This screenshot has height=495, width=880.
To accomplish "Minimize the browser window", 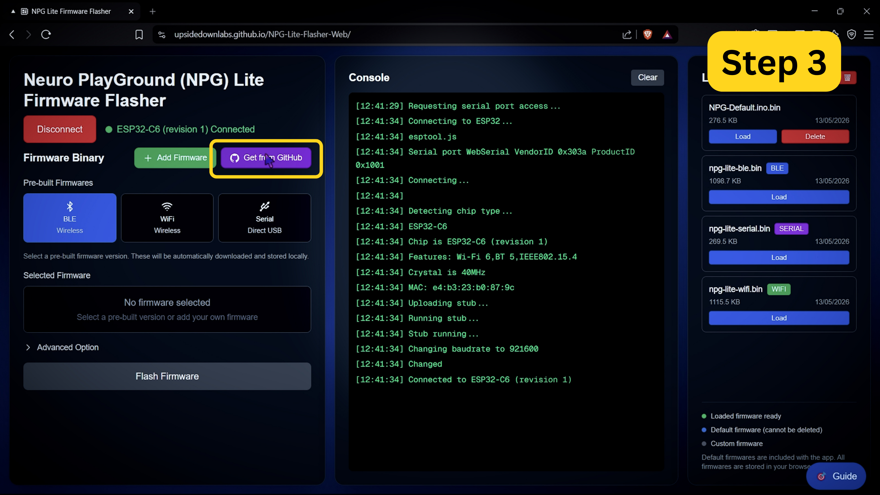I will tap(814, 11).
